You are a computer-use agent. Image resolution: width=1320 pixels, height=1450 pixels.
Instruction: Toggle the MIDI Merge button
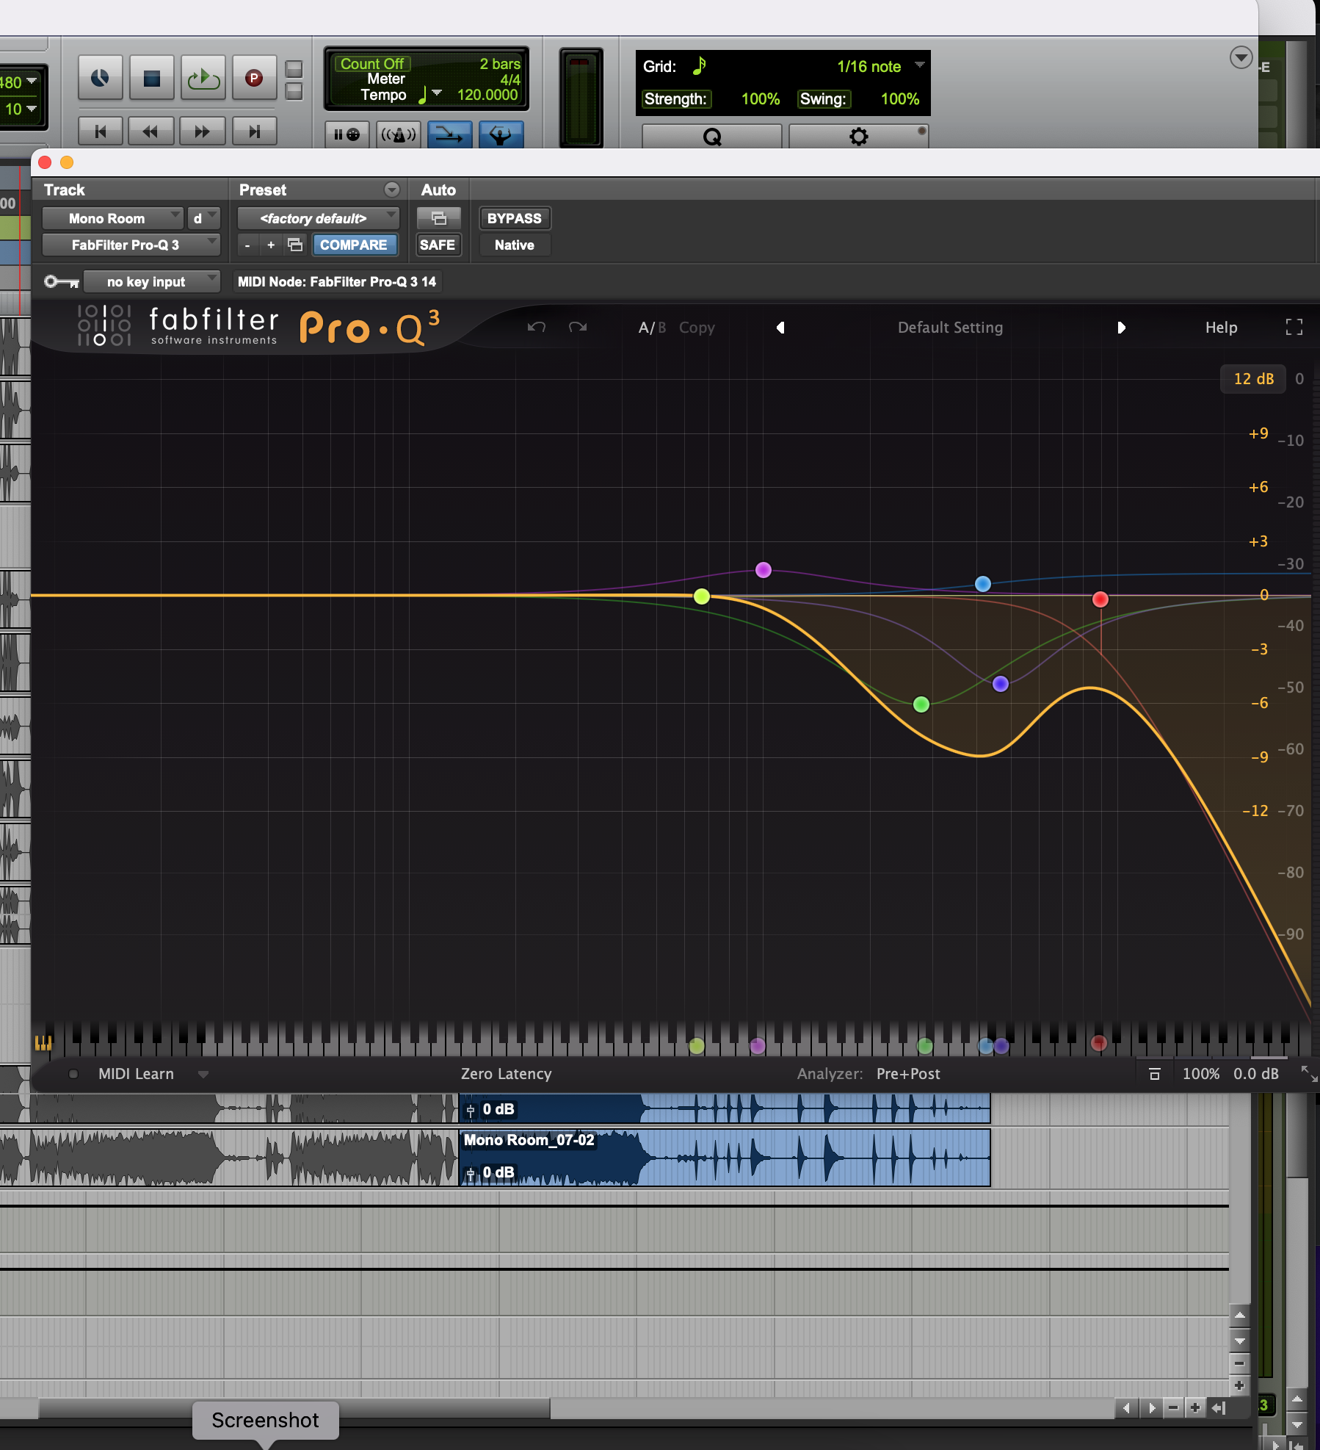tap(449, 134)
